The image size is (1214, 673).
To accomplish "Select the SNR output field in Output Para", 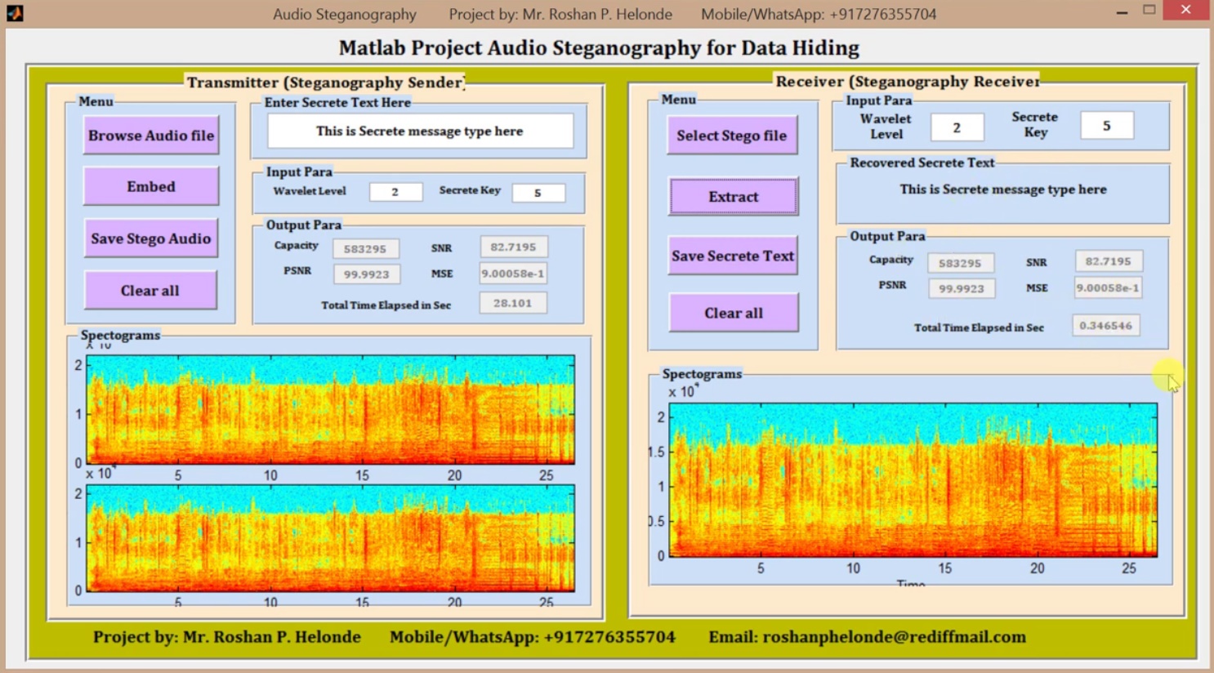I will [512, 246].
